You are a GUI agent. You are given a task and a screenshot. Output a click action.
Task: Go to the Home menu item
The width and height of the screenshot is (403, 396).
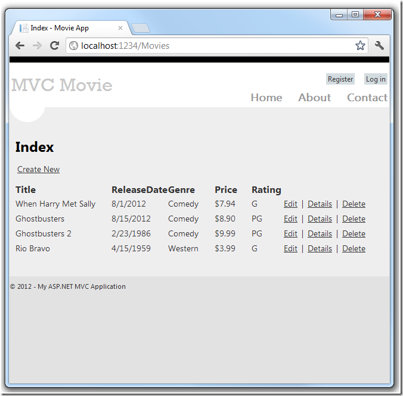(266, 98)
